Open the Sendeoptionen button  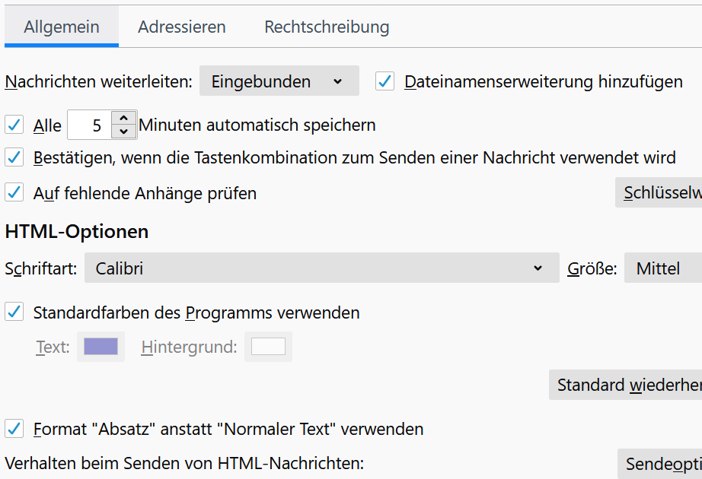661,464
